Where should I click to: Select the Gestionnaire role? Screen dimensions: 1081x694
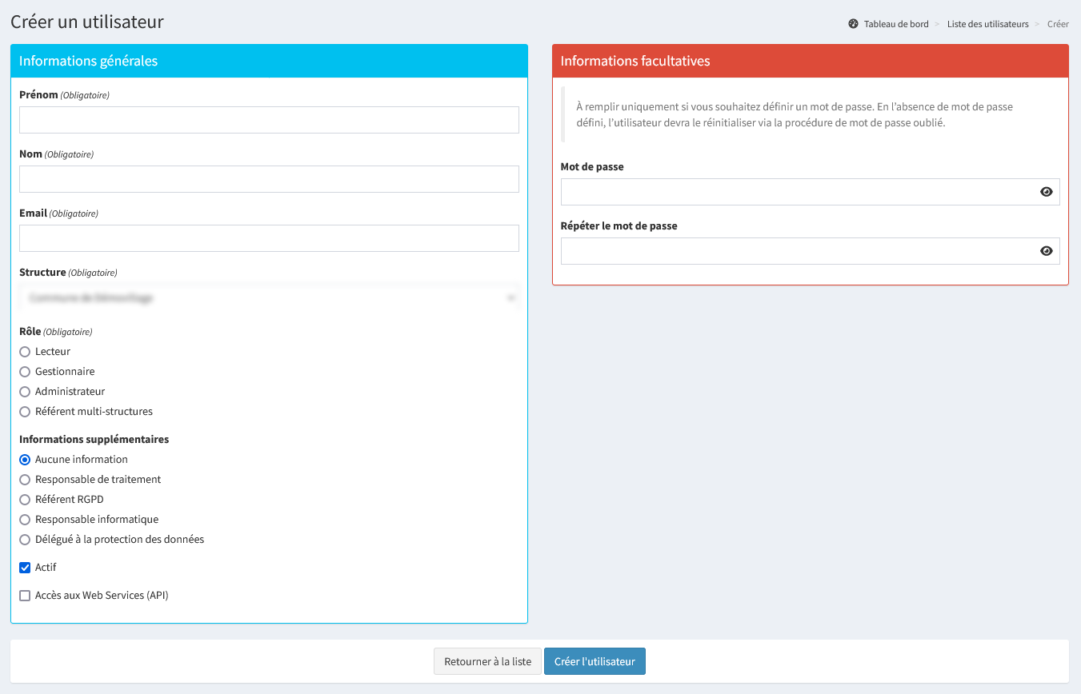(x=25, y=372)
